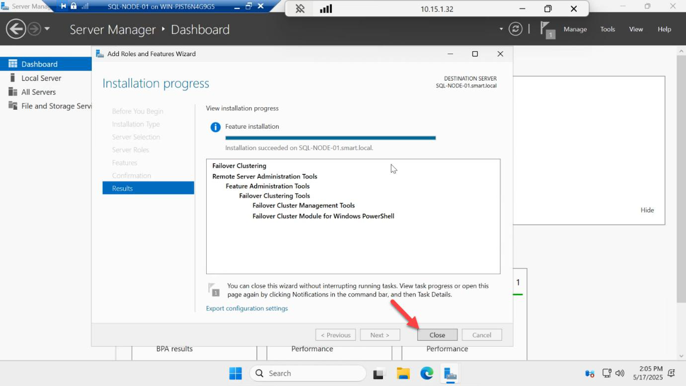Image resolution: width=686 pixels, height=386 pixels.
Task: Click the scrollbar down arrow on the dashboard
Action: (x=681, y=356)
